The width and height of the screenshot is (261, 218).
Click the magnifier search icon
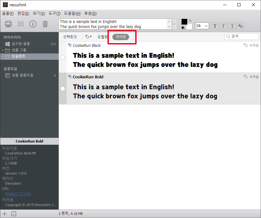(x=228, y=36)
